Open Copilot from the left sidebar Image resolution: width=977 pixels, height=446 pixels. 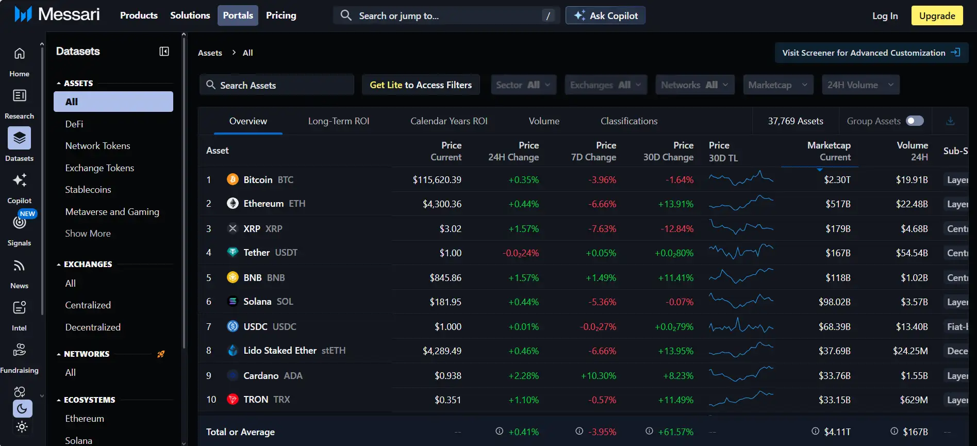pos(19,181)
